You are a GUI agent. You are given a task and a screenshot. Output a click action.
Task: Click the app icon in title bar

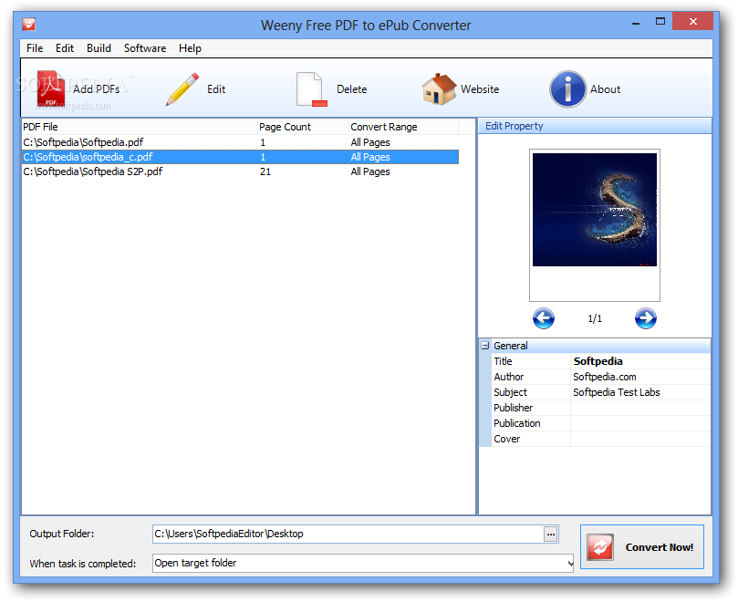[28, 24]
